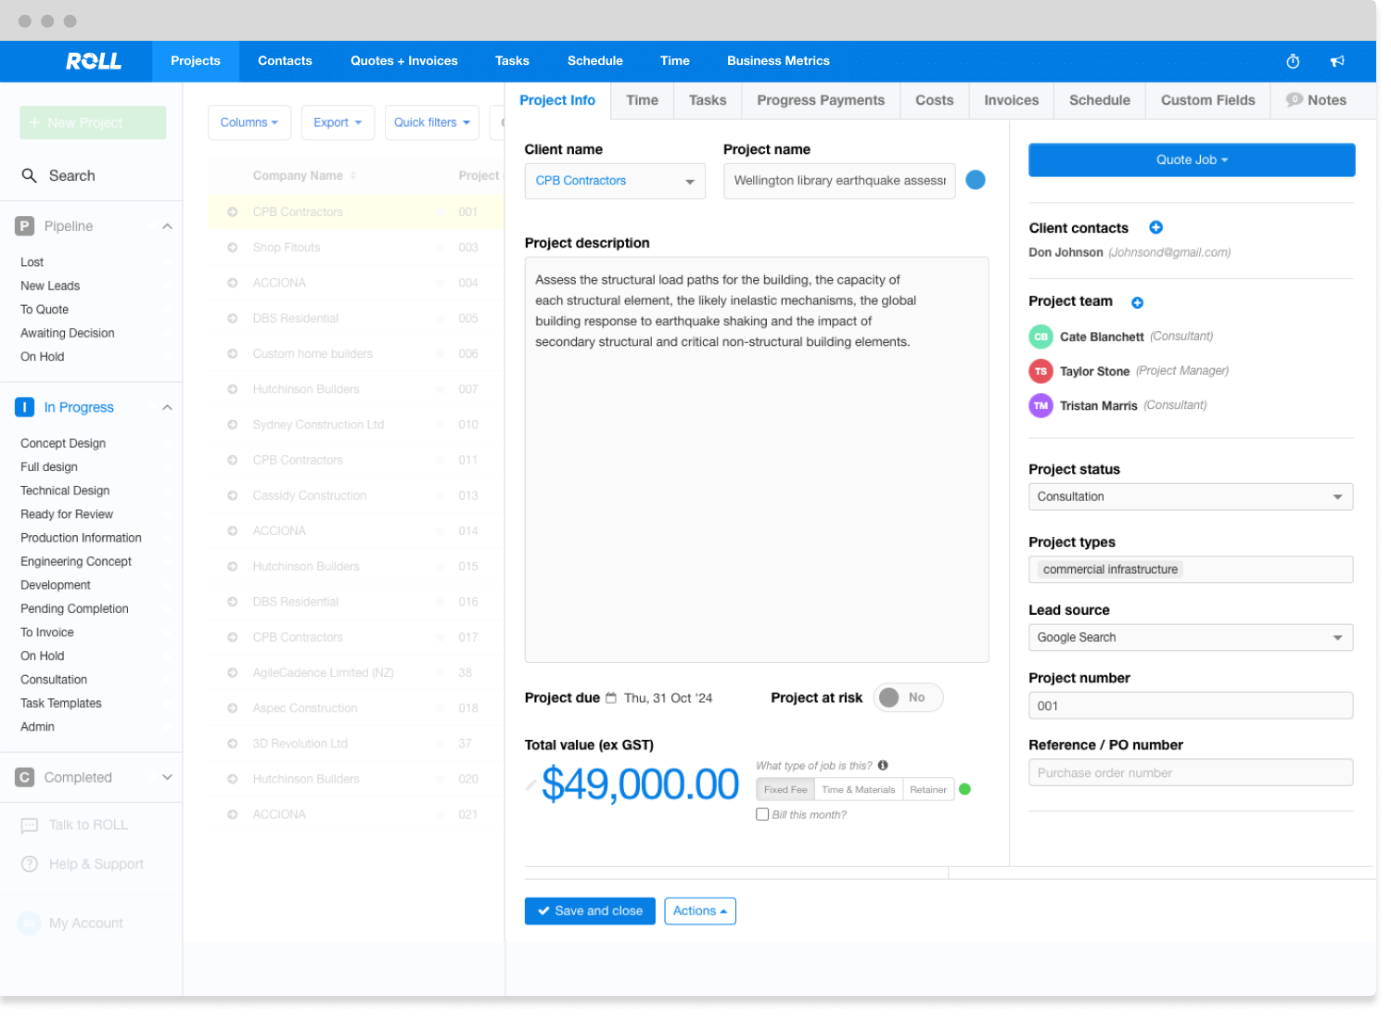Add project team member with plus icon
Viewport: 1391px width, 1020px height.
1137,302
